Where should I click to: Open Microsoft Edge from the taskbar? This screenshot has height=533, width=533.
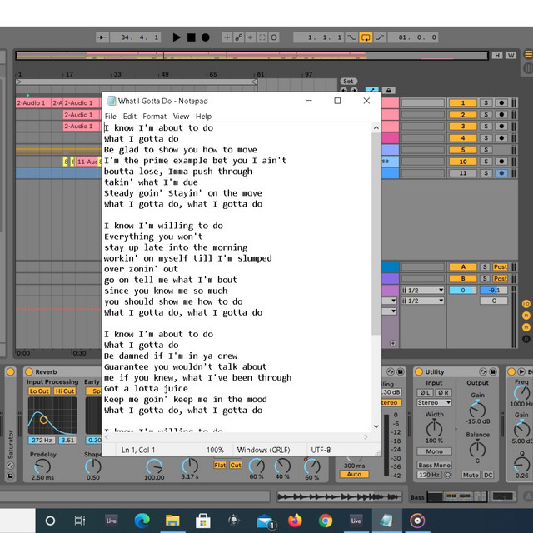pyautogui.click(x=142, y=521)
